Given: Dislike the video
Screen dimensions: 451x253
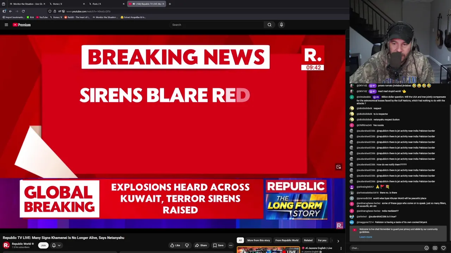Looking at the screenshot, I should [187, 245].
